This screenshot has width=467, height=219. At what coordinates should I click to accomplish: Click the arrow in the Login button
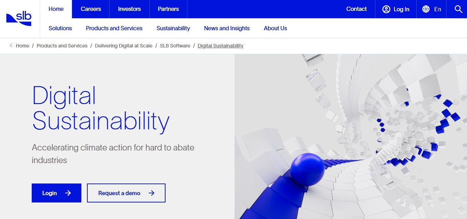[x=68, y=193]
